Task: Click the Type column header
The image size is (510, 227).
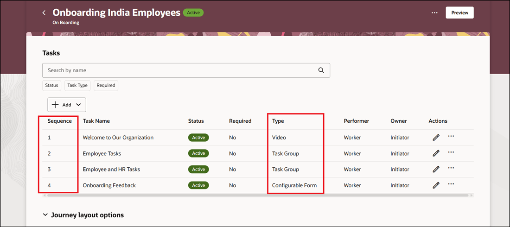Action: [278, 121]
